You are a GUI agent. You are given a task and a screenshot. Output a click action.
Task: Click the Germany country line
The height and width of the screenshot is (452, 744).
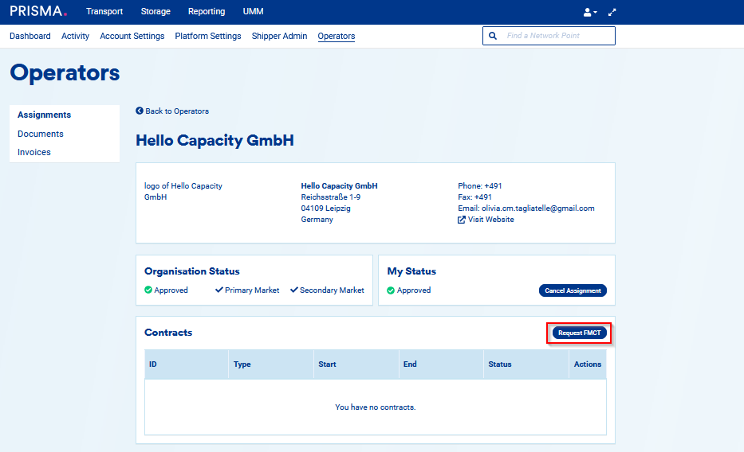coord(317,219)
